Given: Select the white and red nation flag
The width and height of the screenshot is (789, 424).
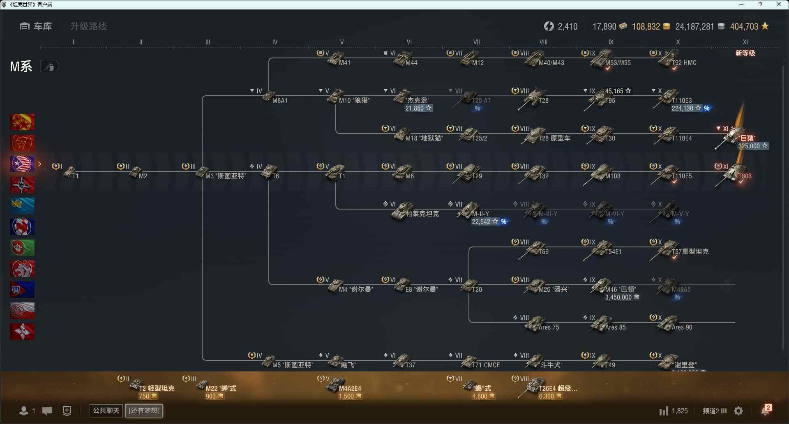Looking at the screenshot, I should click(22, 311).
